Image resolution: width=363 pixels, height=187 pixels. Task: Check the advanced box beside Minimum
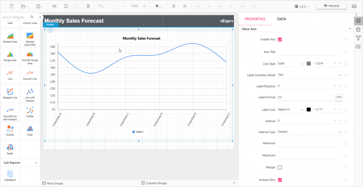pyautogui.click(x=346, y=144)
